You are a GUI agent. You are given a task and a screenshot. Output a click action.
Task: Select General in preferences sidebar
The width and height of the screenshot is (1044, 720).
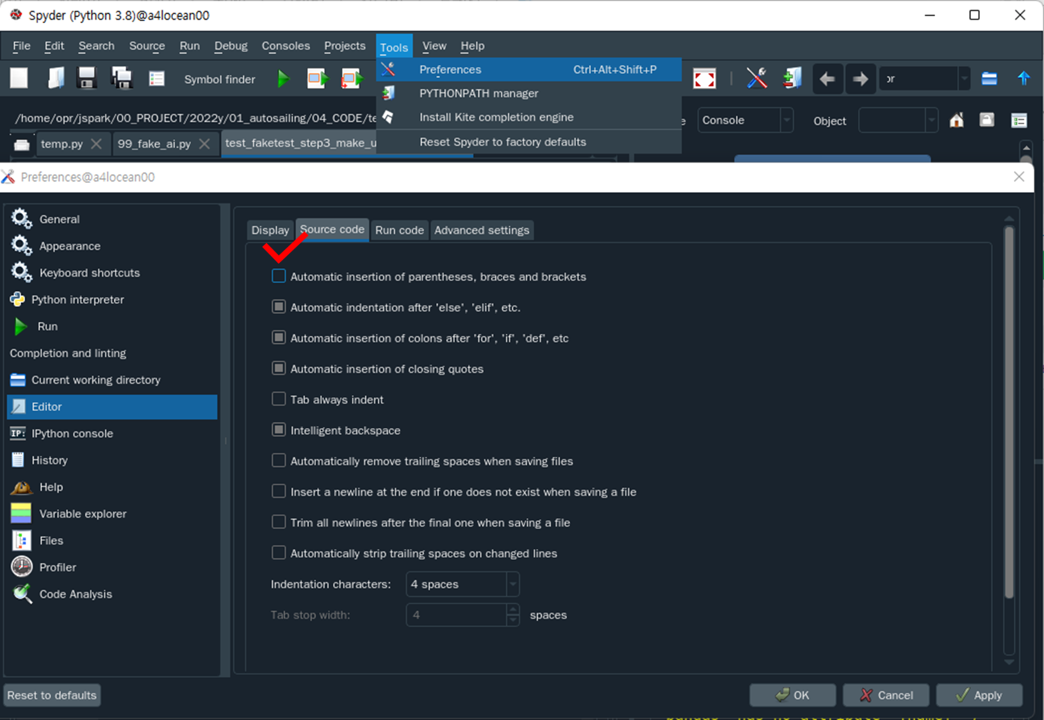(x=112, y=219)
